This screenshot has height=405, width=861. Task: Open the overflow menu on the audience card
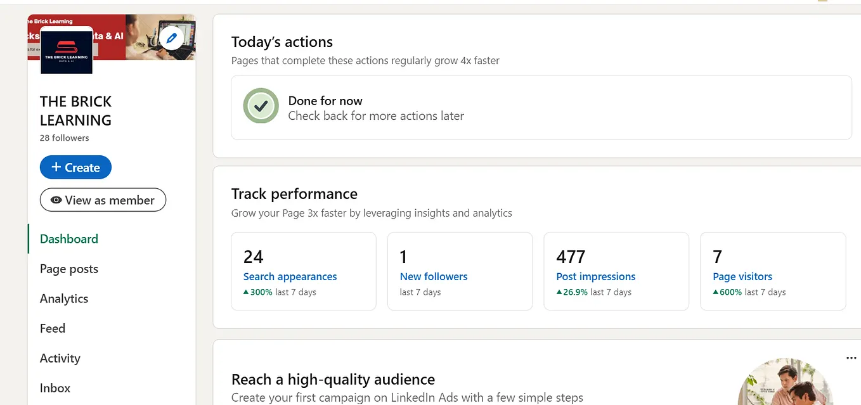click(851, 357)
